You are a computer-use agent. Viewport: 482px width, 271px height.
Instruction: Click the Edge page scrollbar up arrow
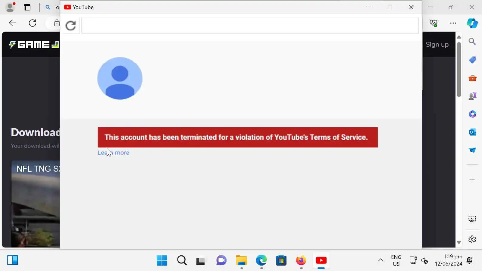click(459, 37)
